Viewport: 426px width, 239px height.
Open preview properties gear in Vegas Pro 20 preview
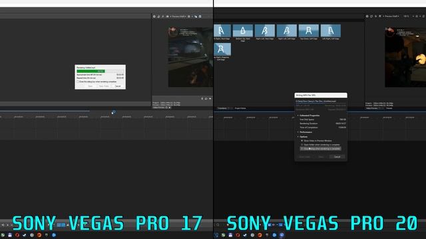367,16
